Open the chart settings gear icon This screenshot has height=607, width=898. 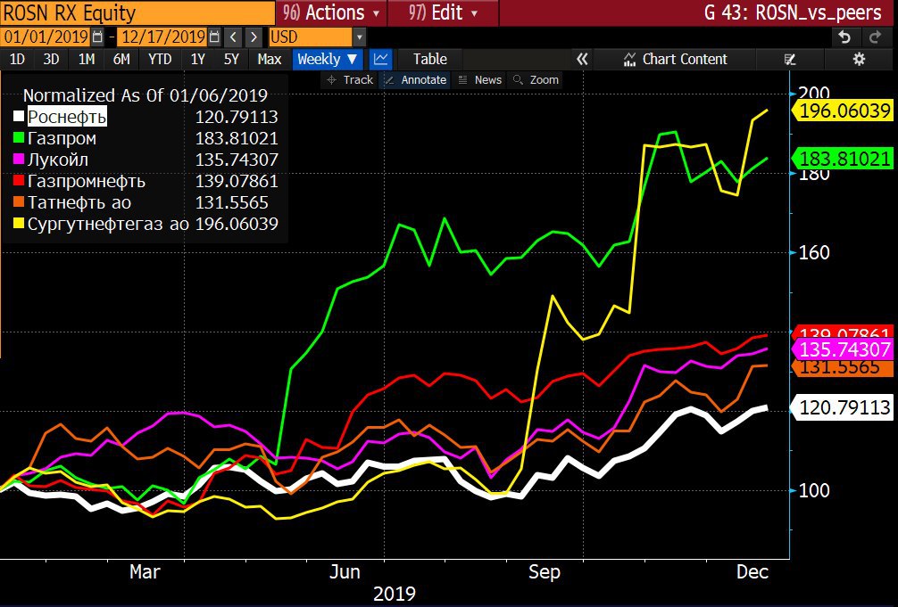coord(859,59)
